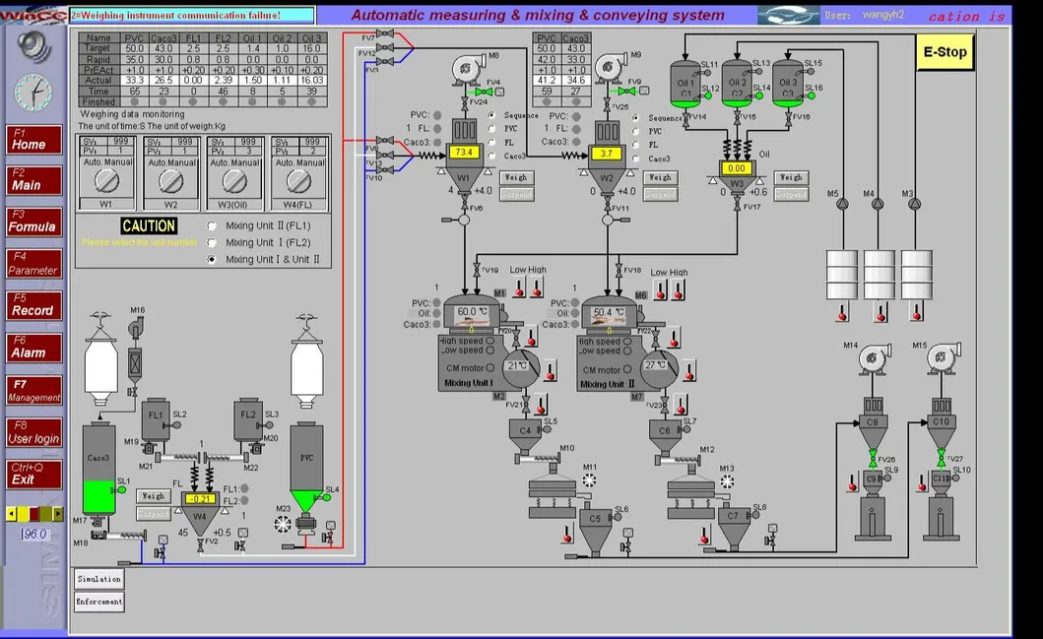
Task: Select the Caco3 option beside weigher W1
Action: pyautogui.click(x=490, y=156)
